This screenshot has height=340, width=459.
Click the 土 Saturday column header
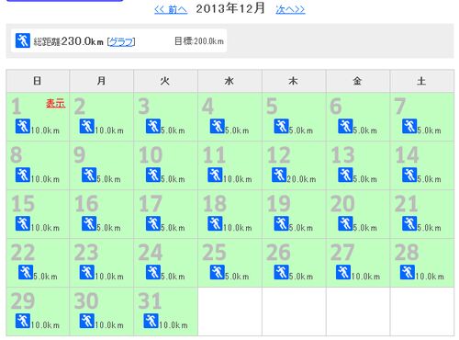click(422, 81)
